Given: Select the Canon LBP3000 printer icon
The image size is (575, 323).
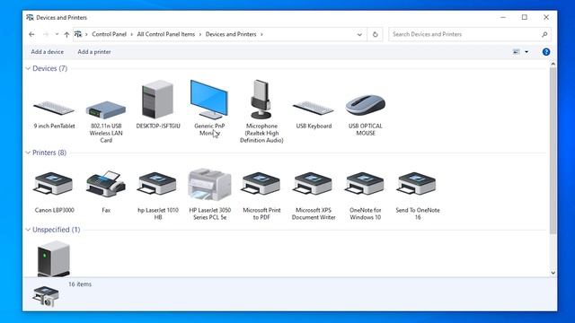Looking at the screenshot, I should click(x=54, y=184).
